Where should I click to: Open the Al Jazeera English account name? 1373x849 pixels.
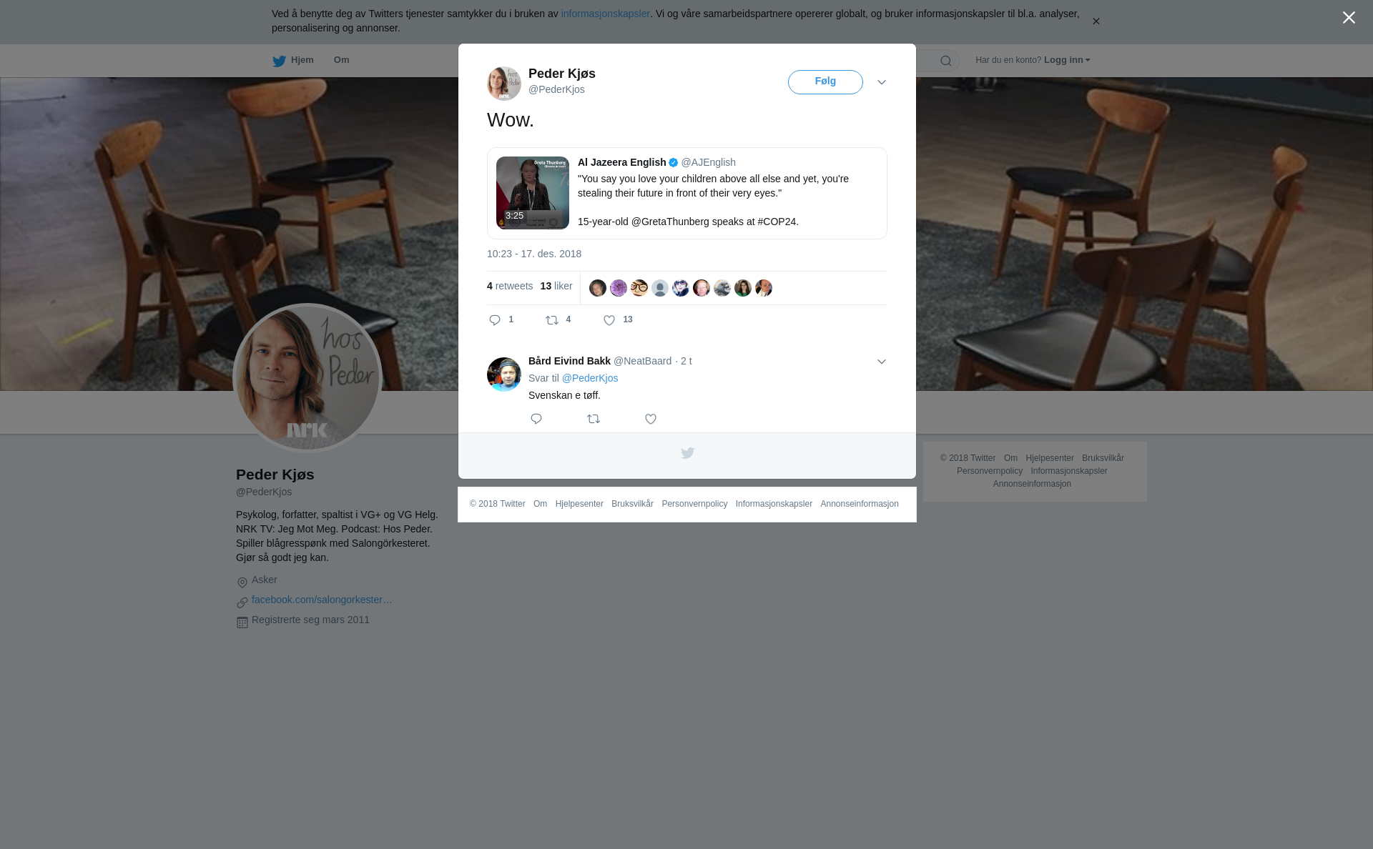point(621,162)
